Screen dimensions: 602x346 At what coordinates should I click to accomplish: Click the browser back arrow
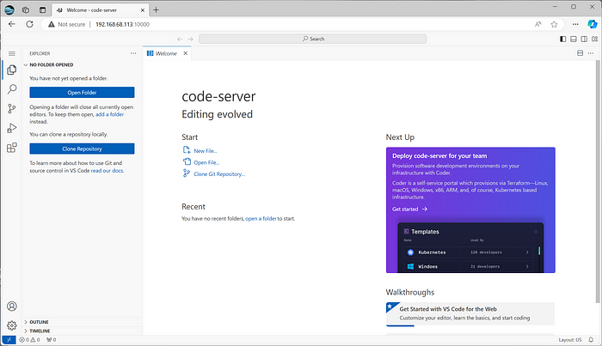pos(12,24)
